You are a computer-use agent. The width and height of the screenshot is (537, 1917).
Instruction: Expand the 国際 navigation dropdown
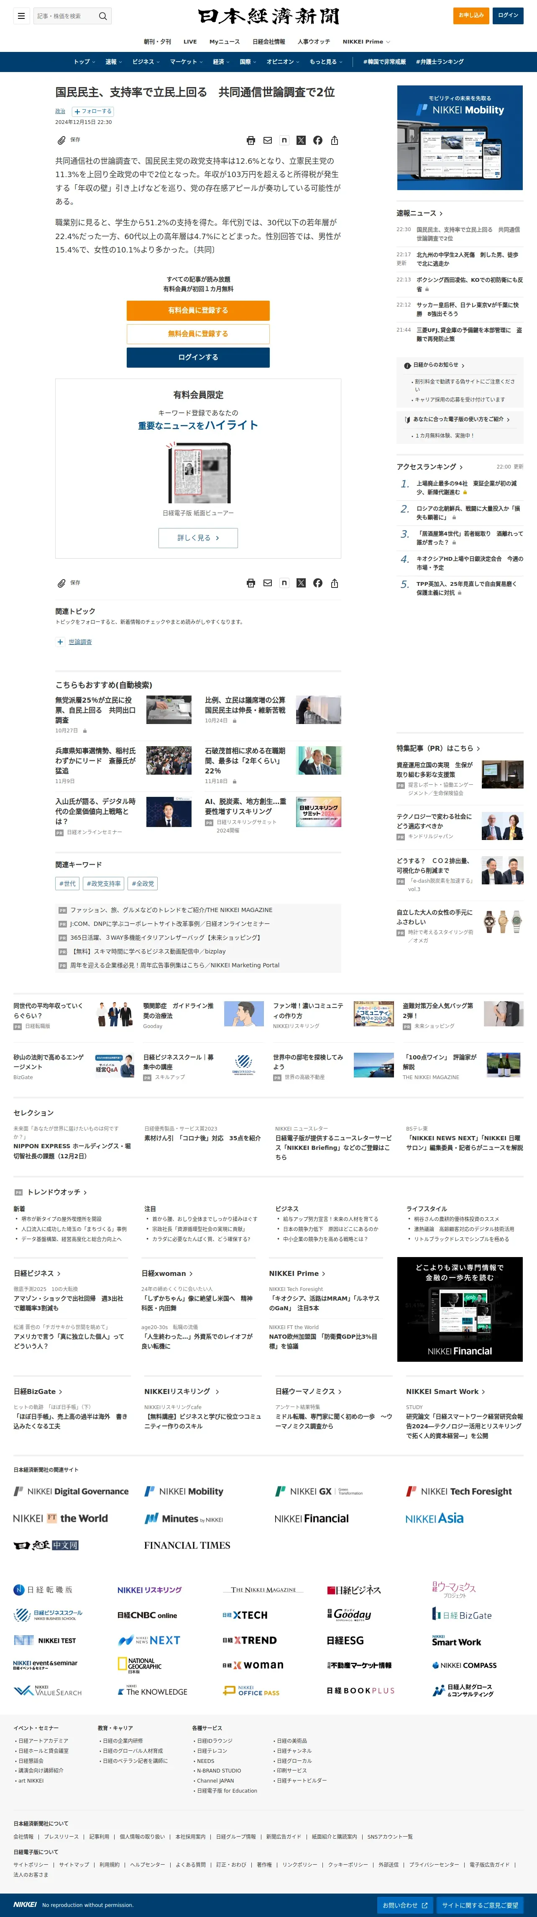248,62
